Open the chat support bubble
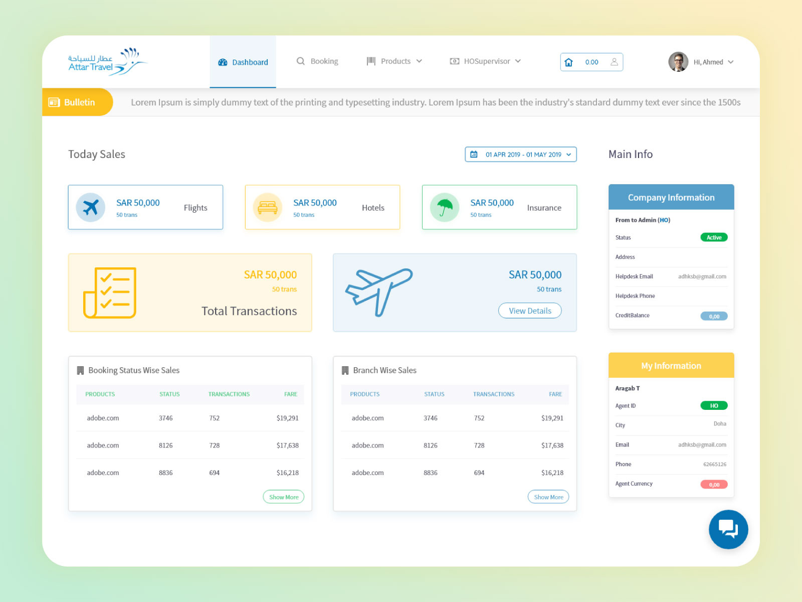The image size is (802, 602). coord(728,529)
